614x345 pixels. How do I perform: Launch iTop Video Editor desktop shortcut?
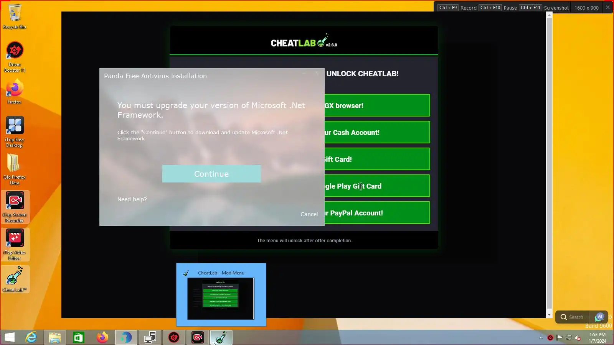tap(15, 244)
